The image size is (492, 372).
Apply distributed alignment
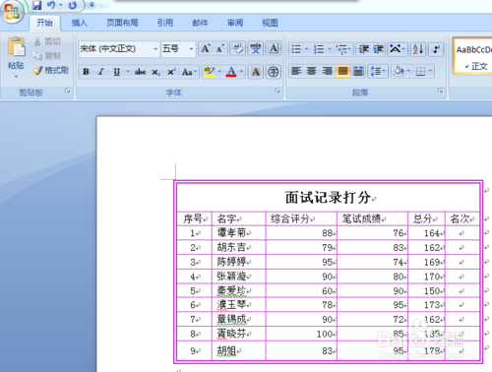pos(358,71)
